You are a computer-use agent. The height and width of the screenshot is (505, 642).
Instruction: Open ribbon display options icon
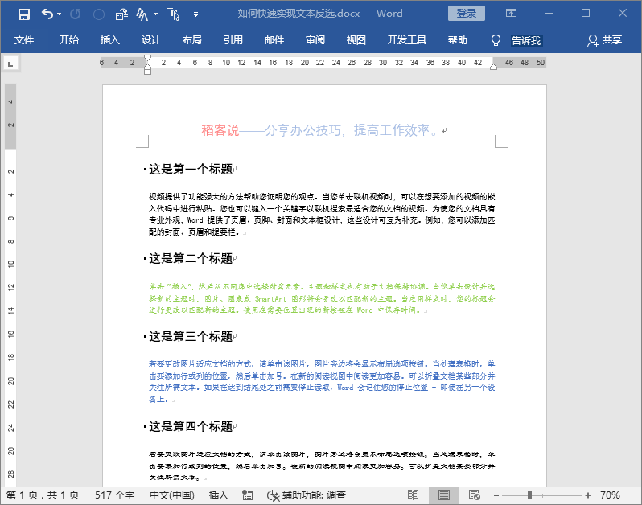[x=511, y=13]
